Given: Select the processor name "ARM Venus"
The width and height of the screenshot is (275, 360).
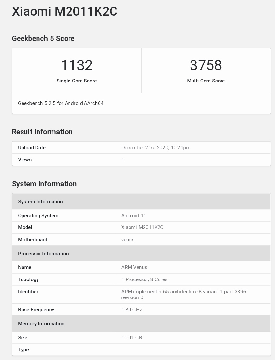Looking at the screenshot, I should tap(134, 267).
